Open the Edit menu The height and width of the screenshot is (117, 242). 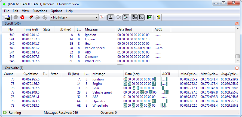pyautogui.click(x=16, y=11)
